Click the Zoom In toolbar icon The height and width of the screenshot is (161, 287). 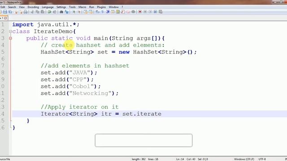[74, 12]
